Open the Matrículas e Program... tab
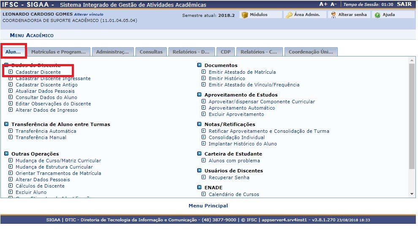 [x=59, y=52]
